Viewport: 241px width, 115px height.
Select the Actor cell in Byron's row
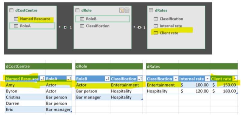59,91
